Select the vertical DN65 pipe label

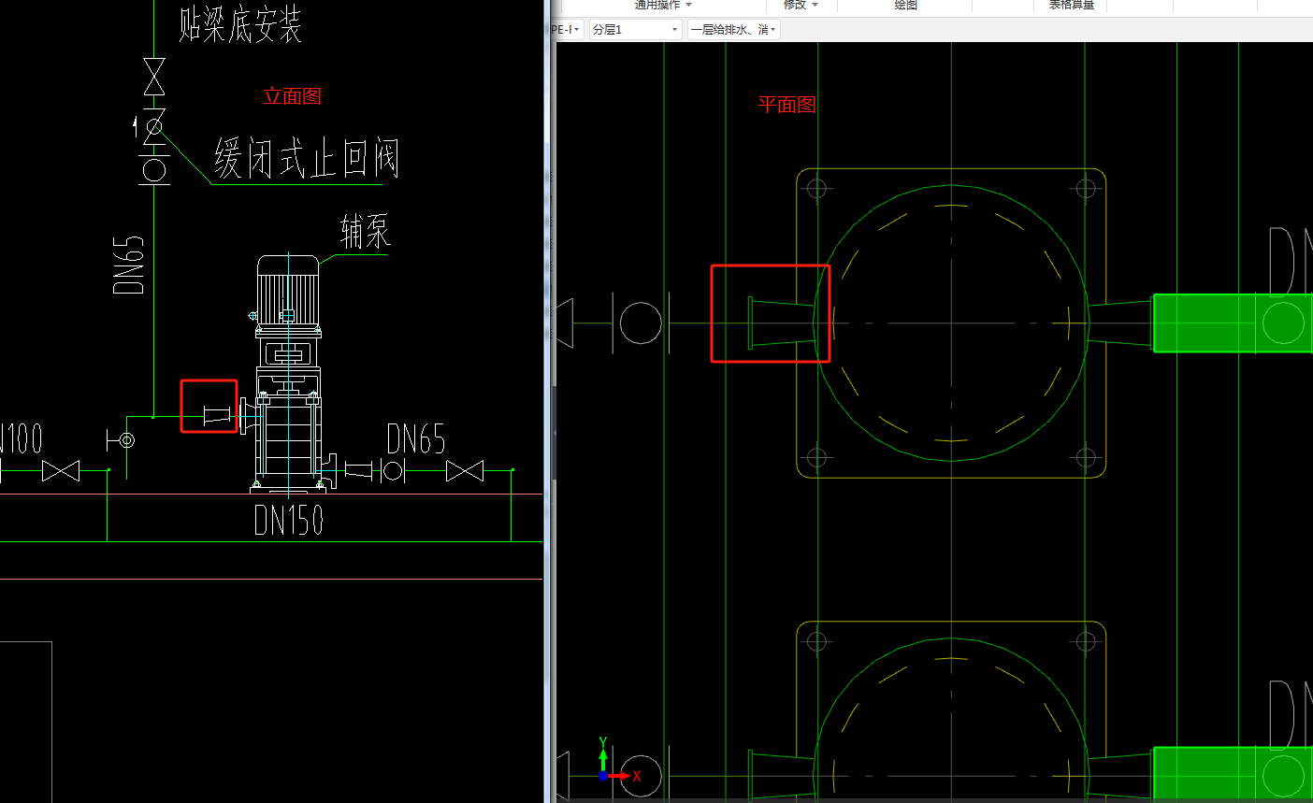coord(128,265)
